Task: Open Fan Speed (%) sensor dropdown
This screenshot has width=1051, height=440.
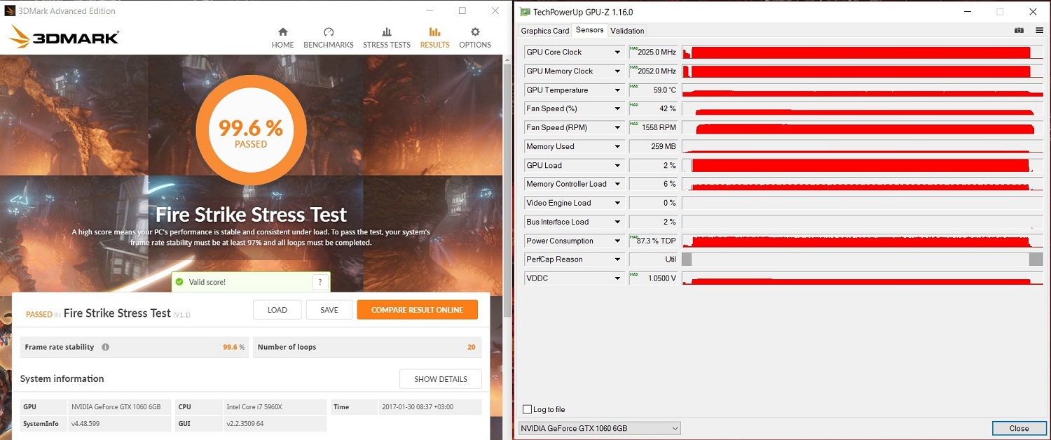Action: 617,109
